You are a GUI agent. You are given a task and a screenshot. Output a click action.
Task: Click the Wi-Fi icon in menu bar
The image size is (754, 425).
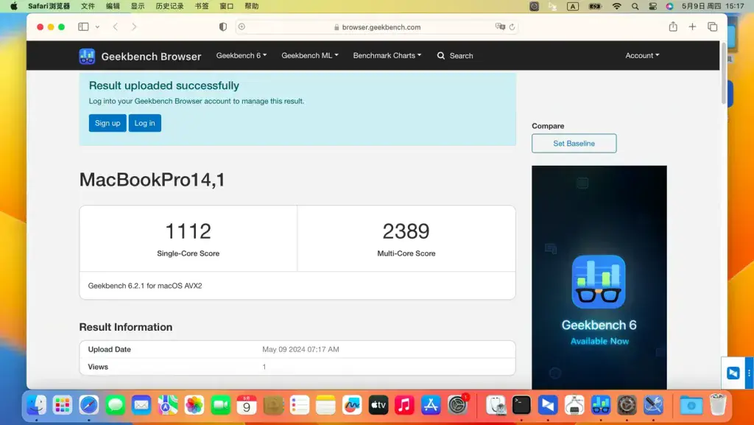coord(617,6)
